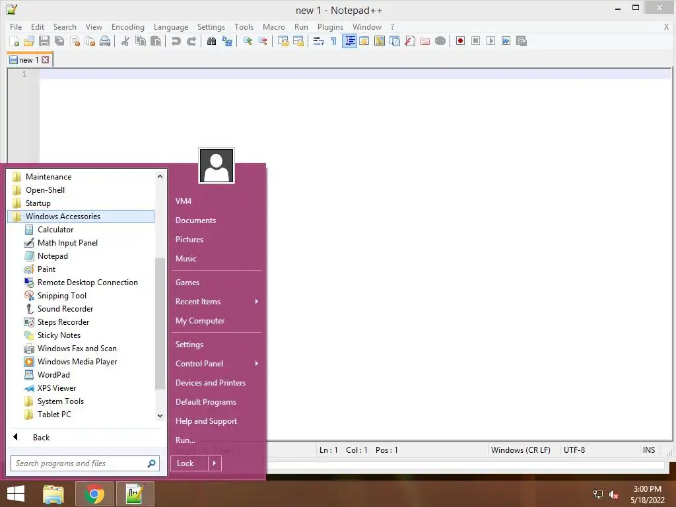
Task: Expand the Recent Items submenu
Action: pos(217,301)
